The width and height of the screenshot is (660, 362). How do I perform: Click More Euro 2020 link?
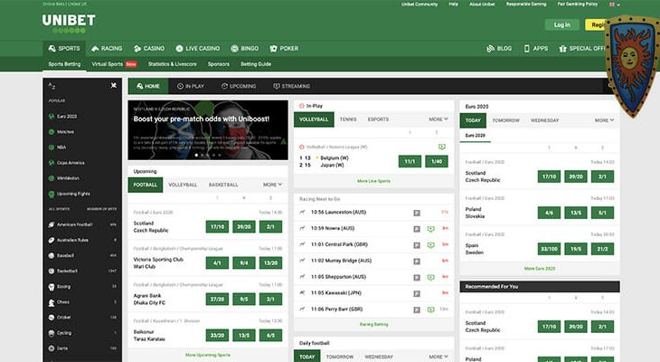[540, 269]
